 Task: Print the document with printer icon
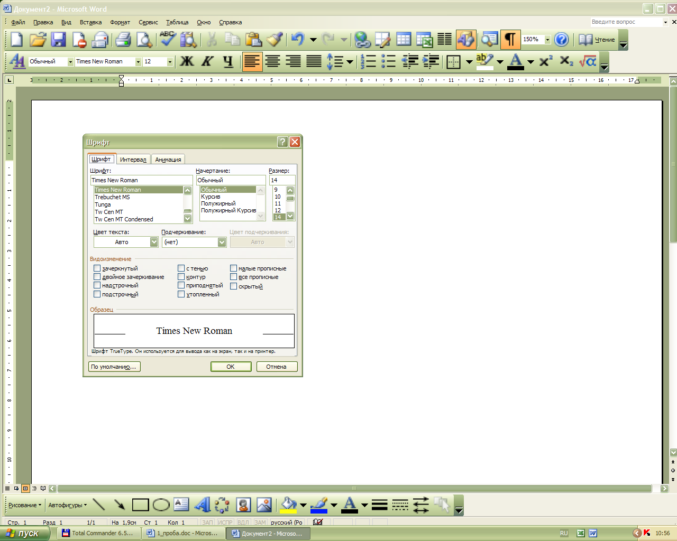[123, 40]
